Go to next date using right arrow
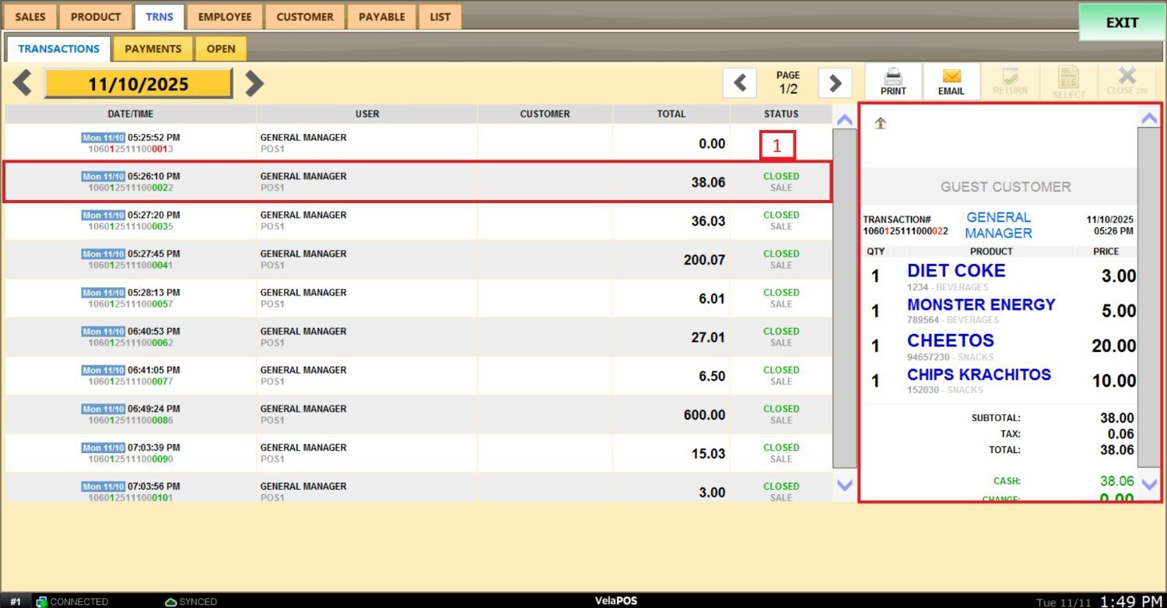 254,83
